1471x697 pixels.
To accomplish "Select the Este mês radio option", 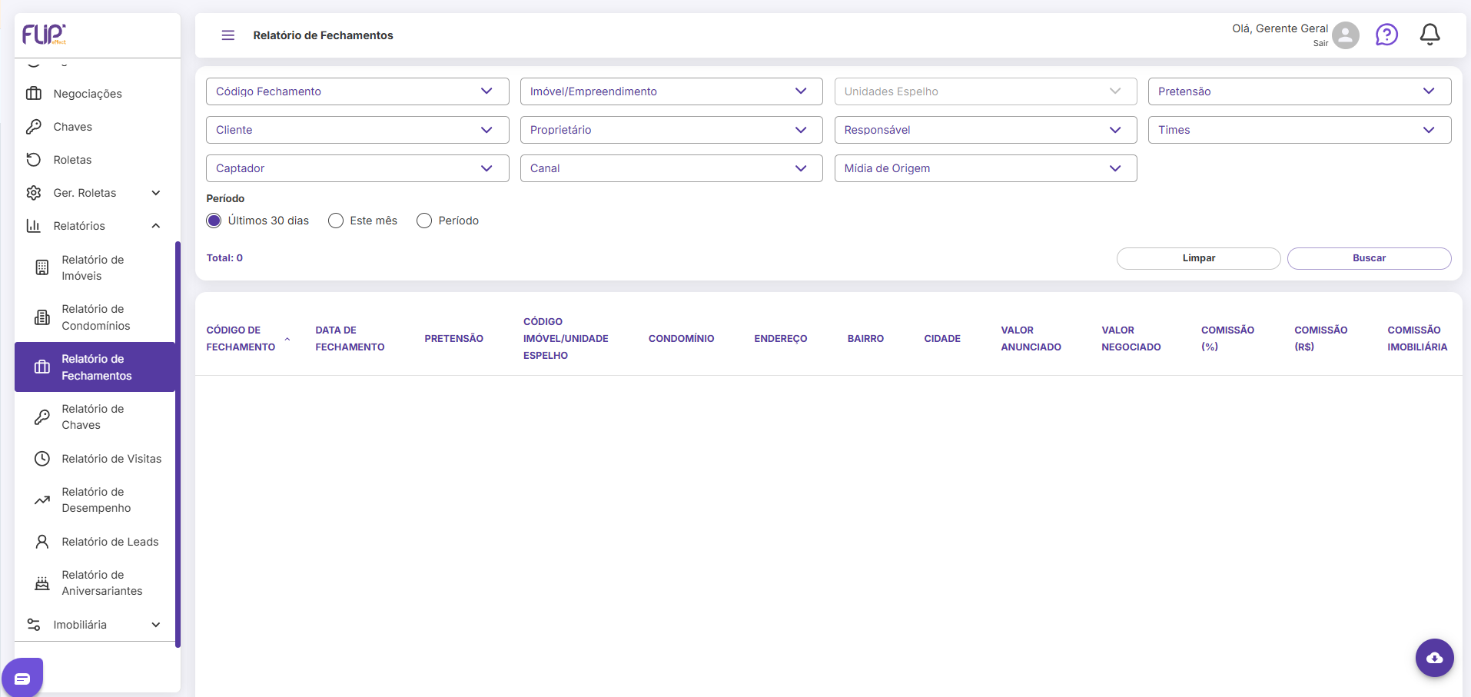I will pos(336,221).
